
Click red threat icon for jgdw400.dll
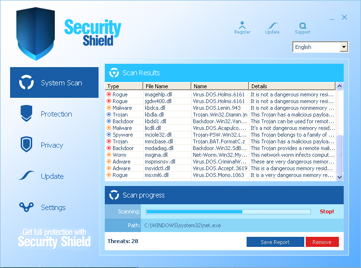click(x=109, y=101)
